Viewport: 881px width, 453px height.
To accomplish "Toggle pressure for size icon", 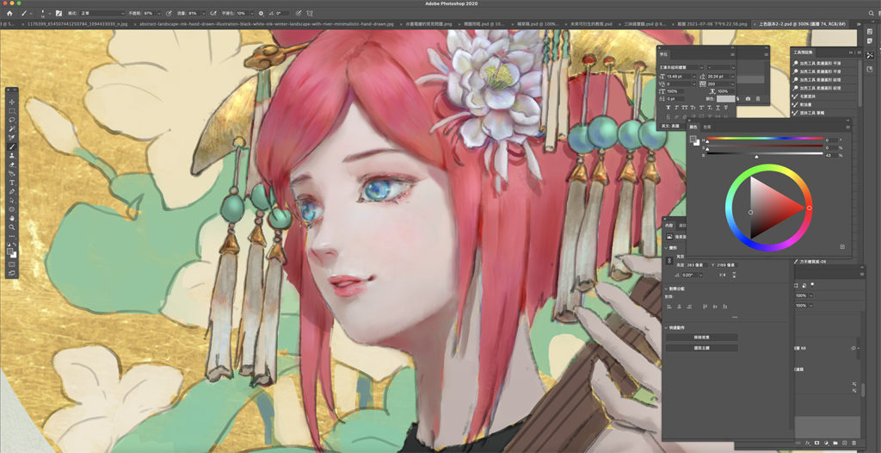I will click(x=299, y=13).
